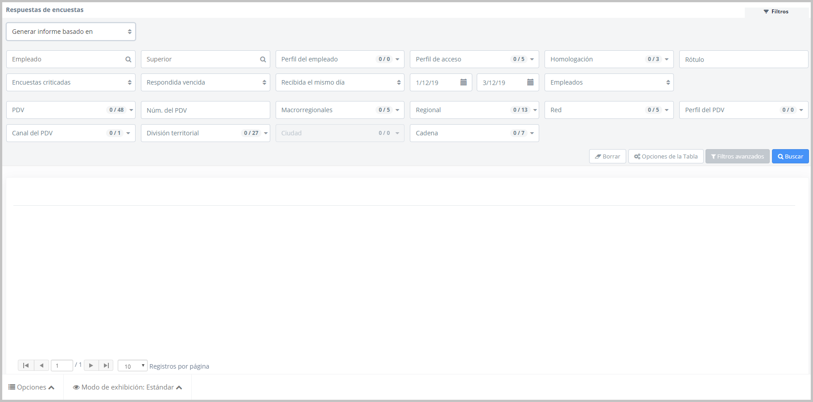Image resolution: width=813 pixels, height=402 pixels.
Task: Click the magnifier icon in Superior field
Action: (x=263, y=60)
